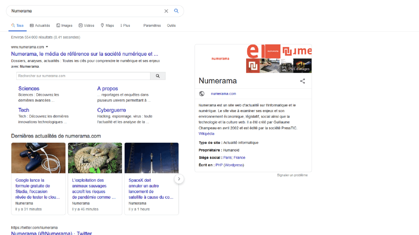419x235 pixels.
Task: Clear the search query with the X icon
Action: point(166,11)
